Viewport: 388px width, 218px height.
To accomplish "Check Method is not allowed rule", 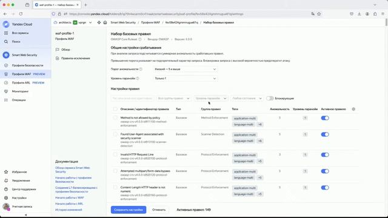I will pyautogui.click(x=115, y=118).
